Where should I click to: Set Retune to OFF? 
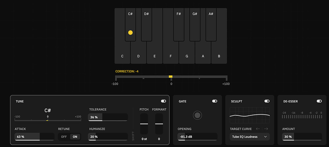[x=64, y=137]
